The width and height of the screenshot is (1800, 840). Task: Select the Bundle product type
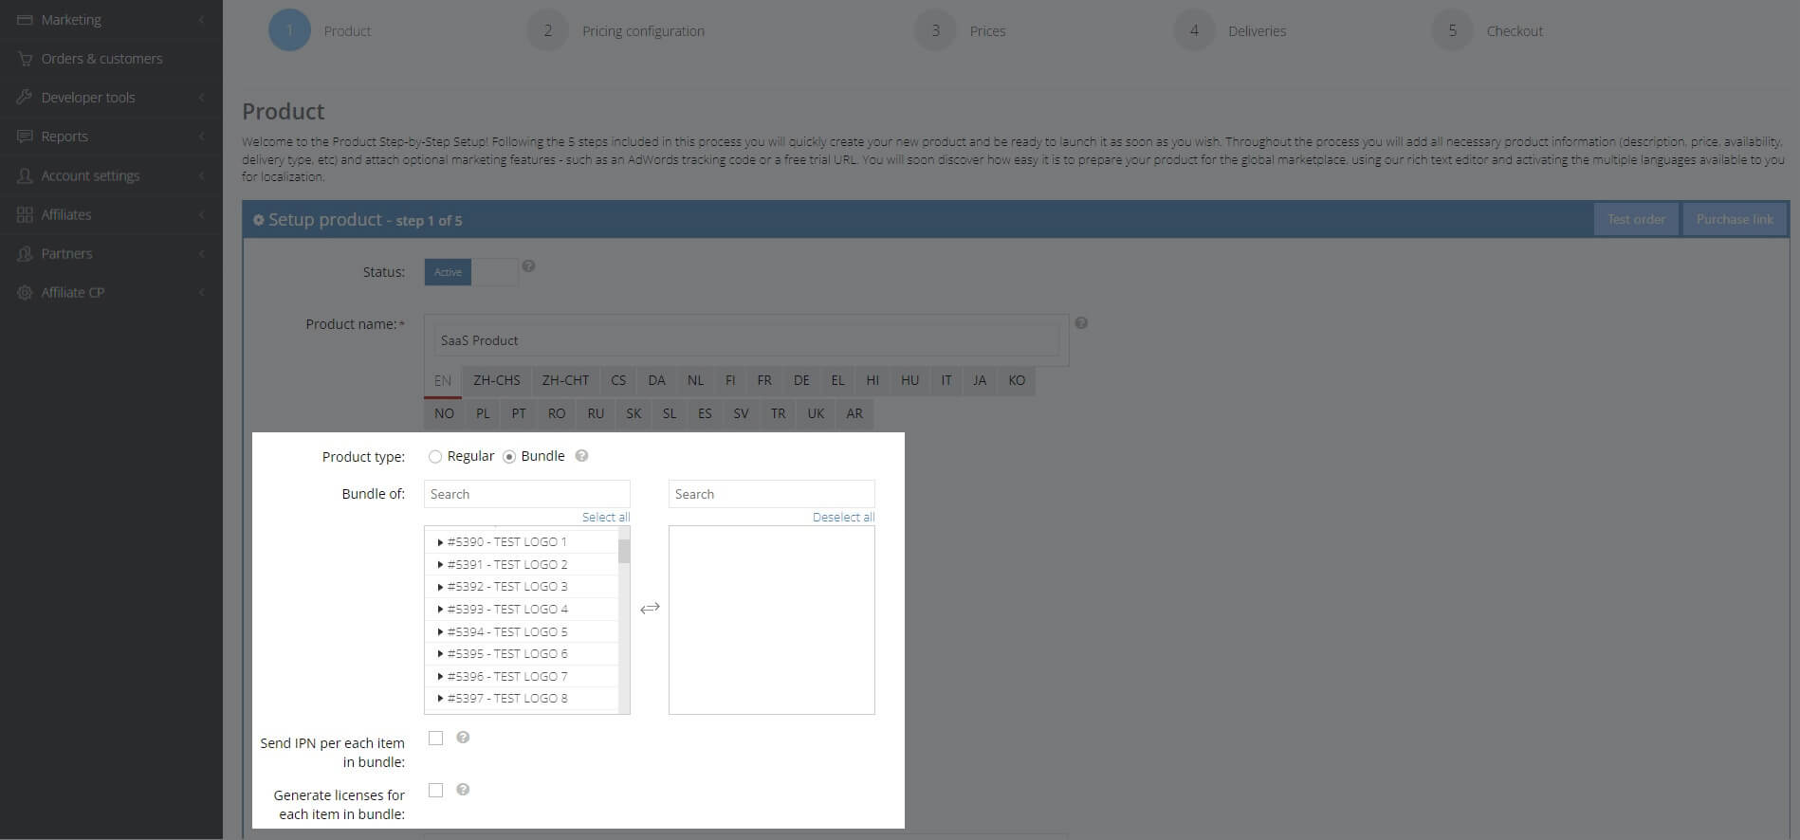click(x=509, y=457)
